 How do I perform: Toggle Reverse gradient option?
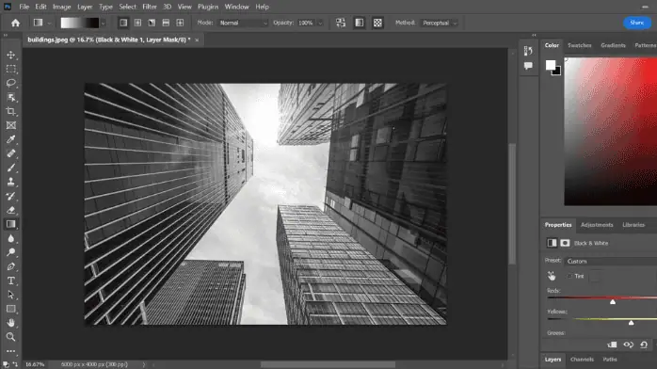click(341, 23)
